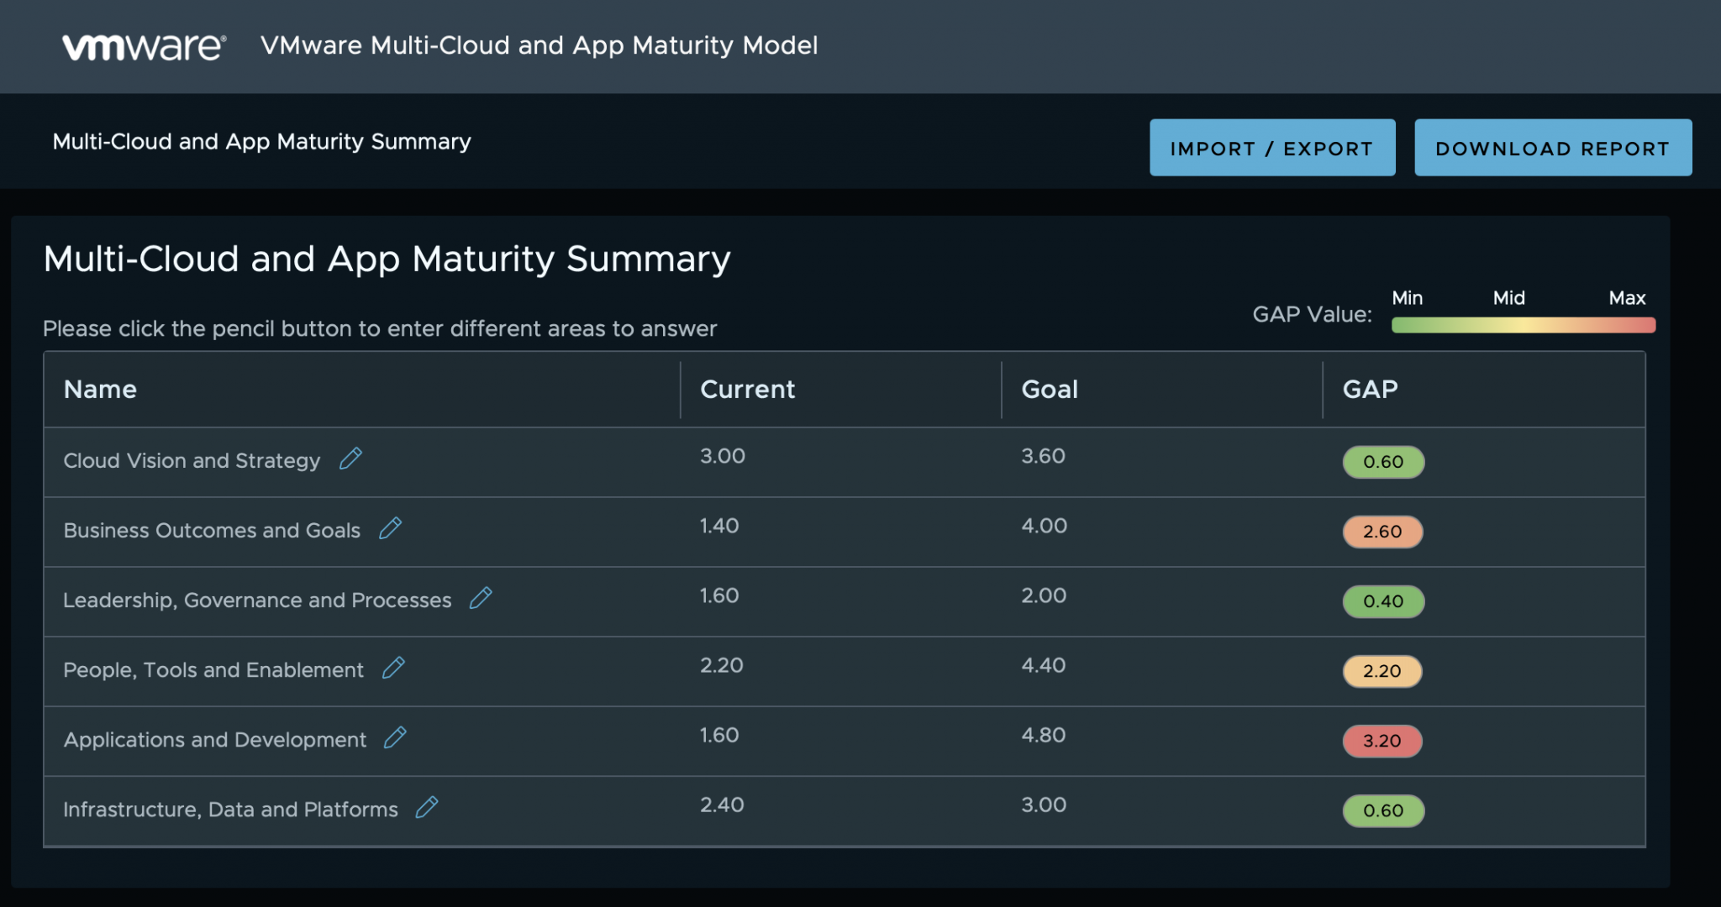This screenshot has width=1721, height=907.
Task: Click the pencil beside Infrastructure, Data and Platforms
Action: pos(427,808)
